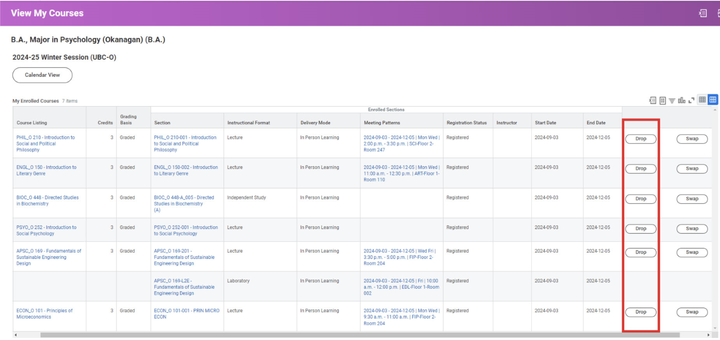Click the Calendar View button

click(x=42, y=75)
